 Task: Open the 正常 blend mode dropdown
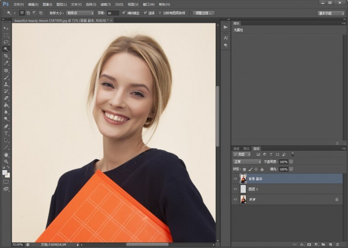pos(247,162)
